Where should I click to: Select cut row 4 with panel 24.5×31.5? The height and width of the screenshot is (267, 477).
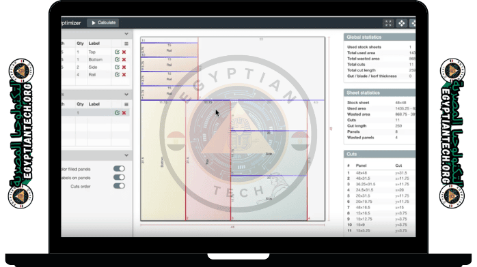tap(381, 190)
